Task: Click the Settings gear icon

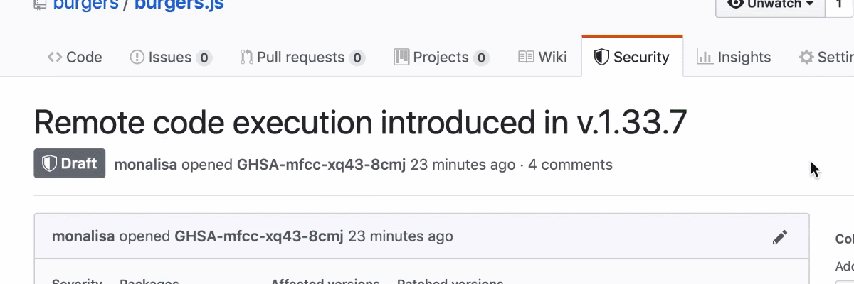Action: tap(806, 58)
